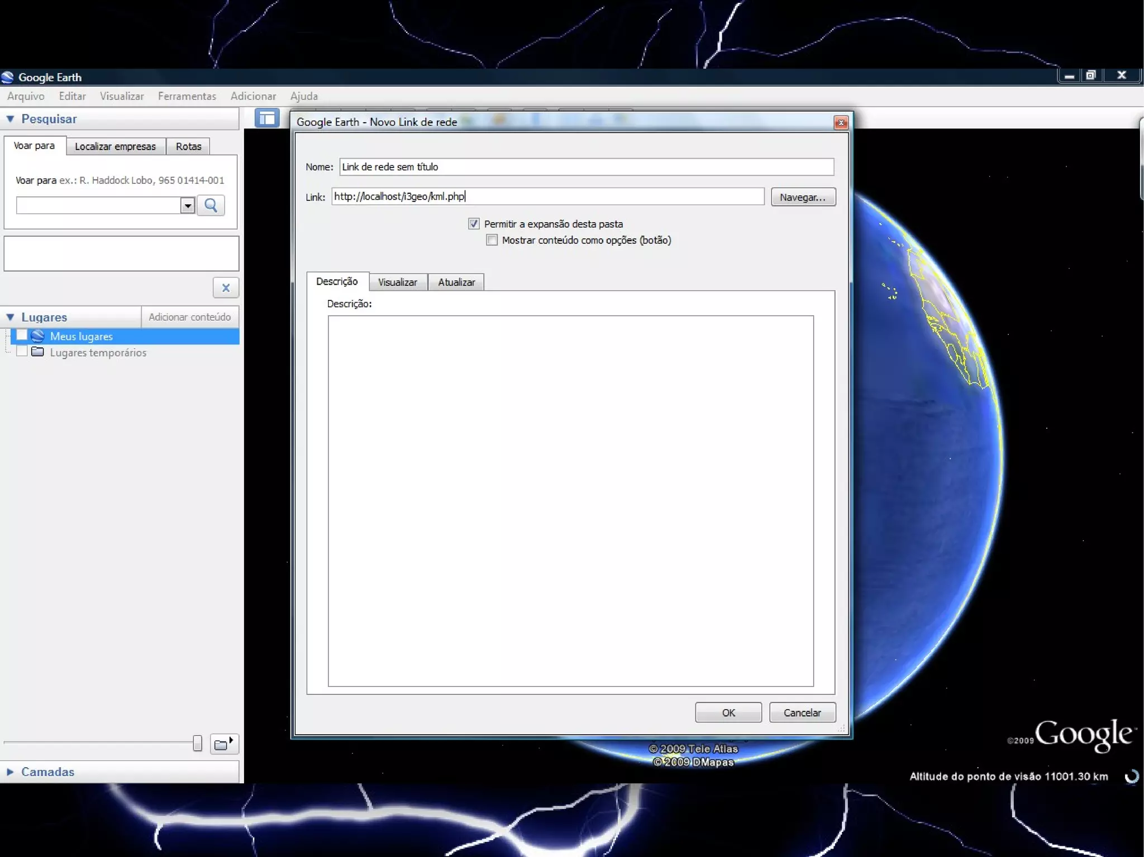Screen dimensions: 1144x857
Task: Open the Ferramentas menu
Action: point(187,96)
